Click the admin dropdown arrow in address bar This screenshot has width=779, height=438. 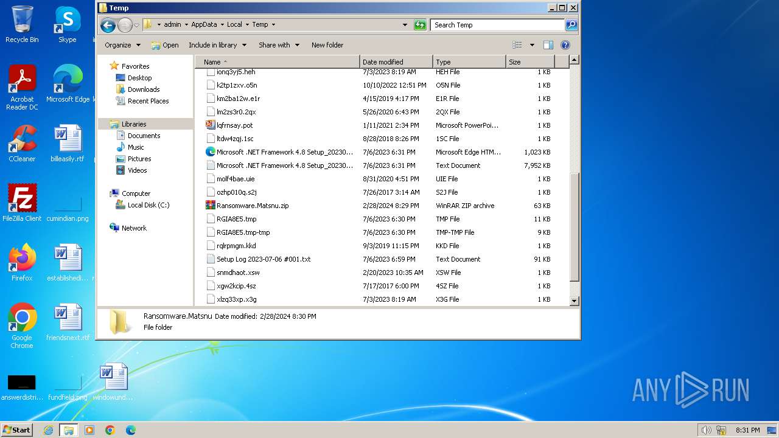[x=186, y=25]
